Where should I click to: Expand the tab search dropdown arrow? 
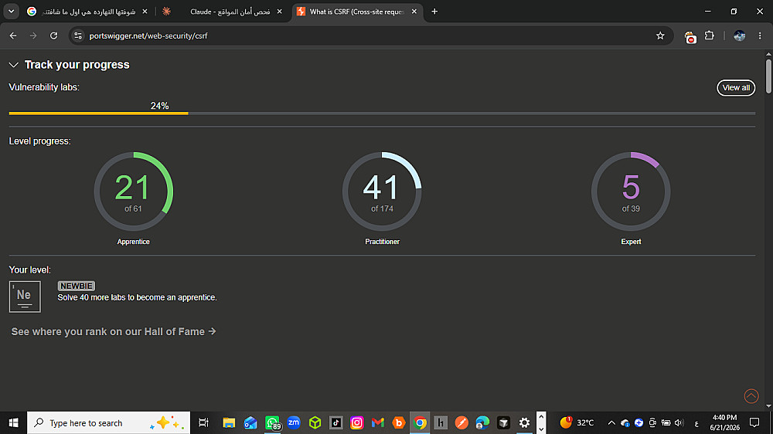tap(12, 12)
